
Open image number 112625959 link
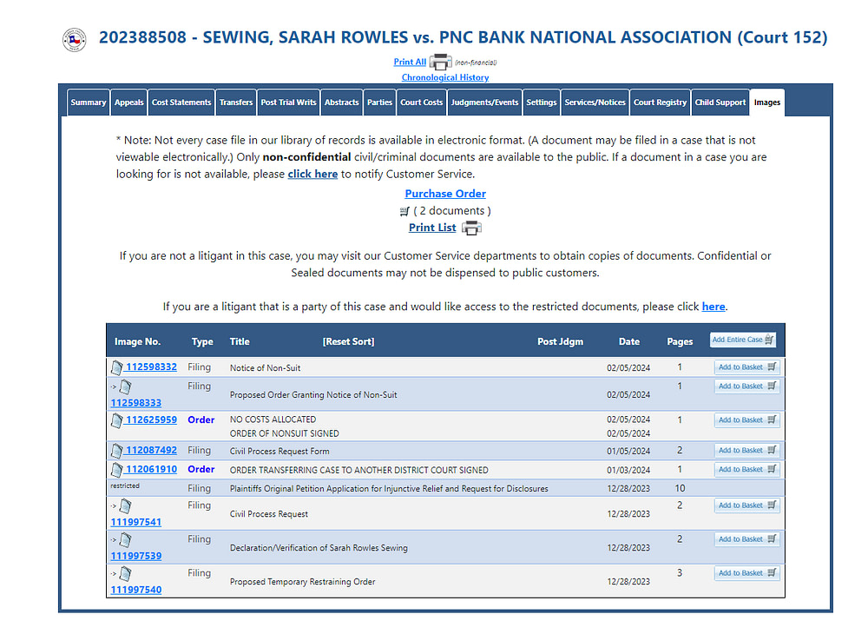(x=151, y=420)
